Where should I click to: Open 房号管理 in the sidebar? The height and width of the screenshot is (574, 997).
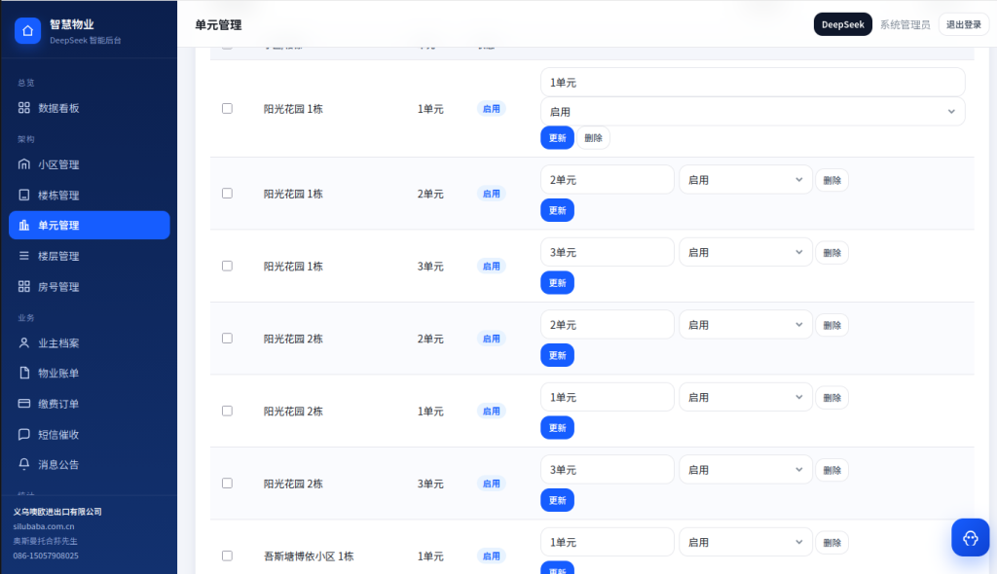(89, 287)
